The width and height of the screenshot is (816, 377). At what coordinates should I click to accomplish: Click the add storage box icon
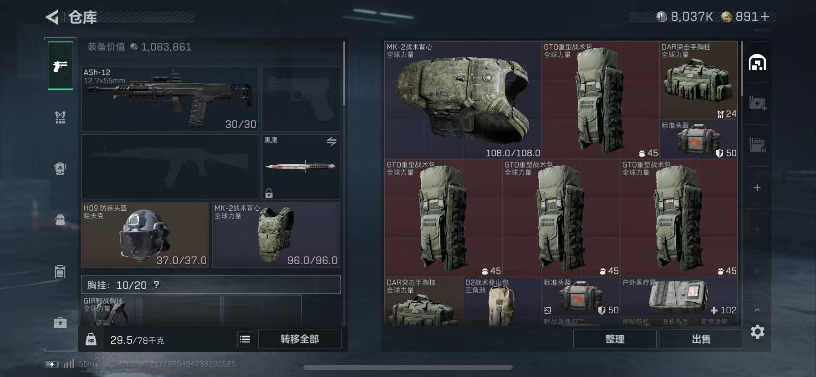757,103
